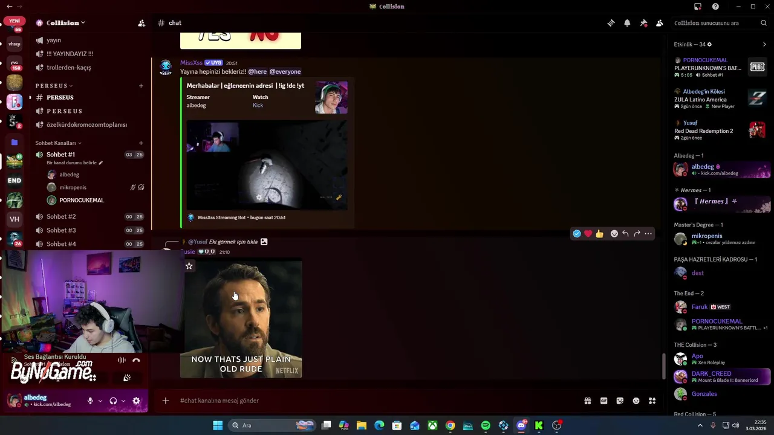Open Chrome from the Windows taskbar
774x435 pixels.
tap(450, 425)
